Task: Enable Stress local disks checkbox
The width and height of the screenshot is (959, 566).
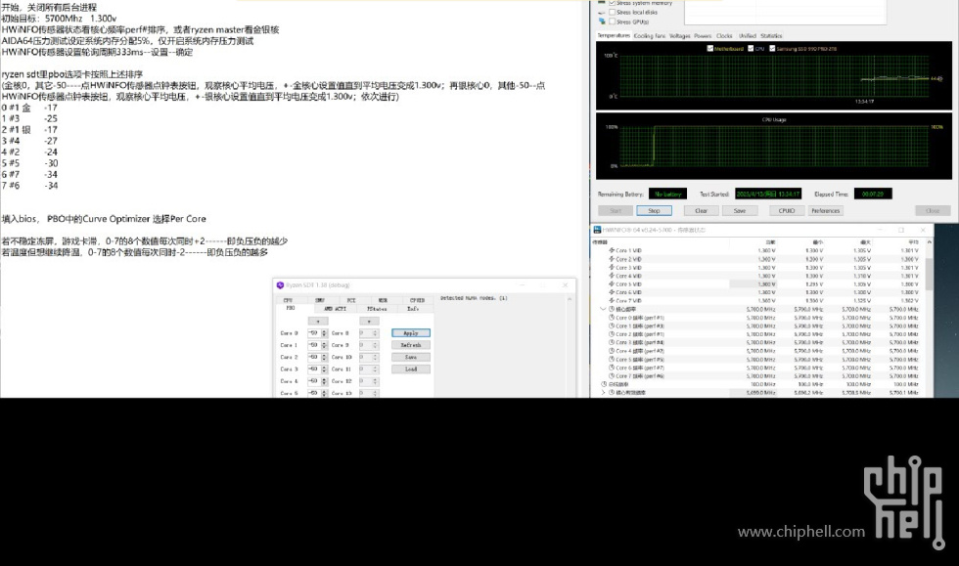Action: coord(613,13)
